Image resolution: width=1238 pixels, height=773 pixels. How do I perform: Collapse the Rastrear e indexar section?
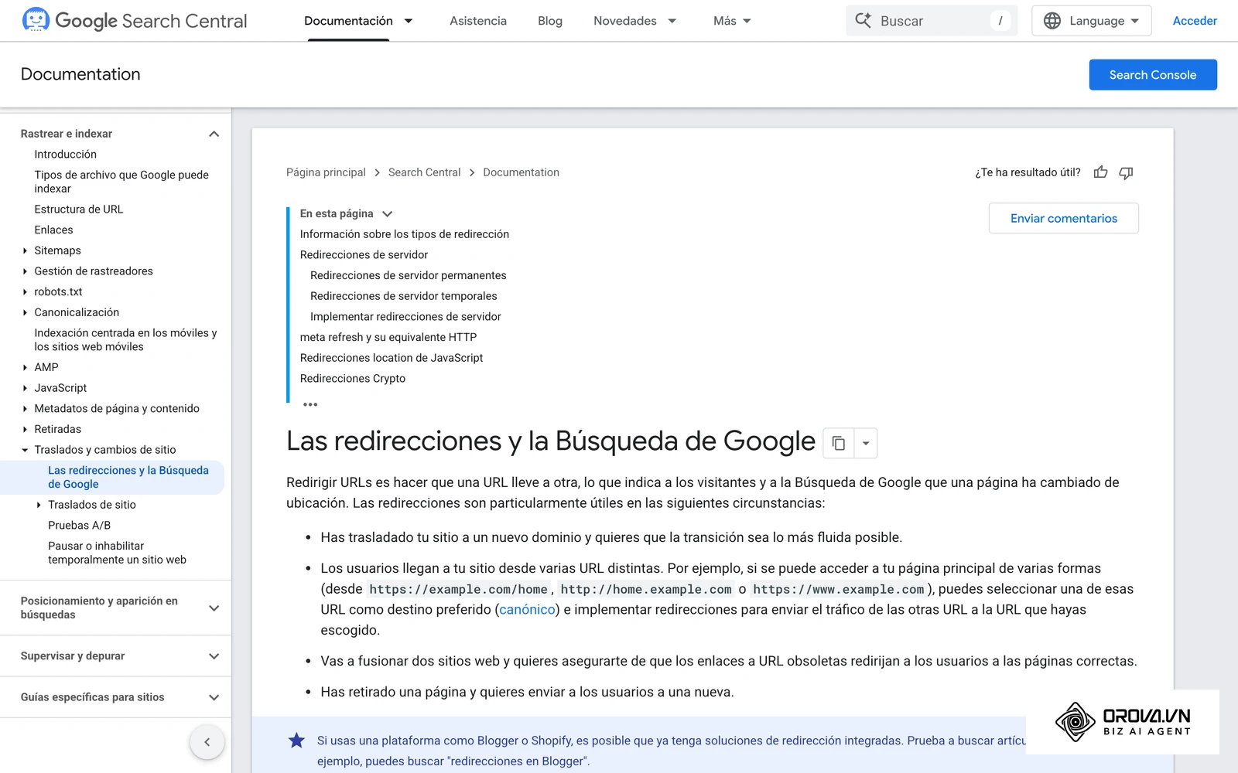point(214,134)
